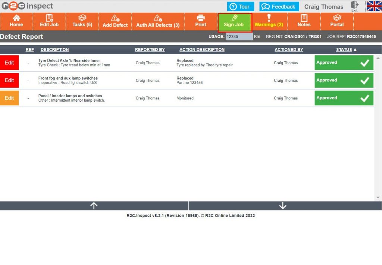Open the Tasks (5) panel
The width and height of the screenshot is (382, 265).
tap(82, 21)
